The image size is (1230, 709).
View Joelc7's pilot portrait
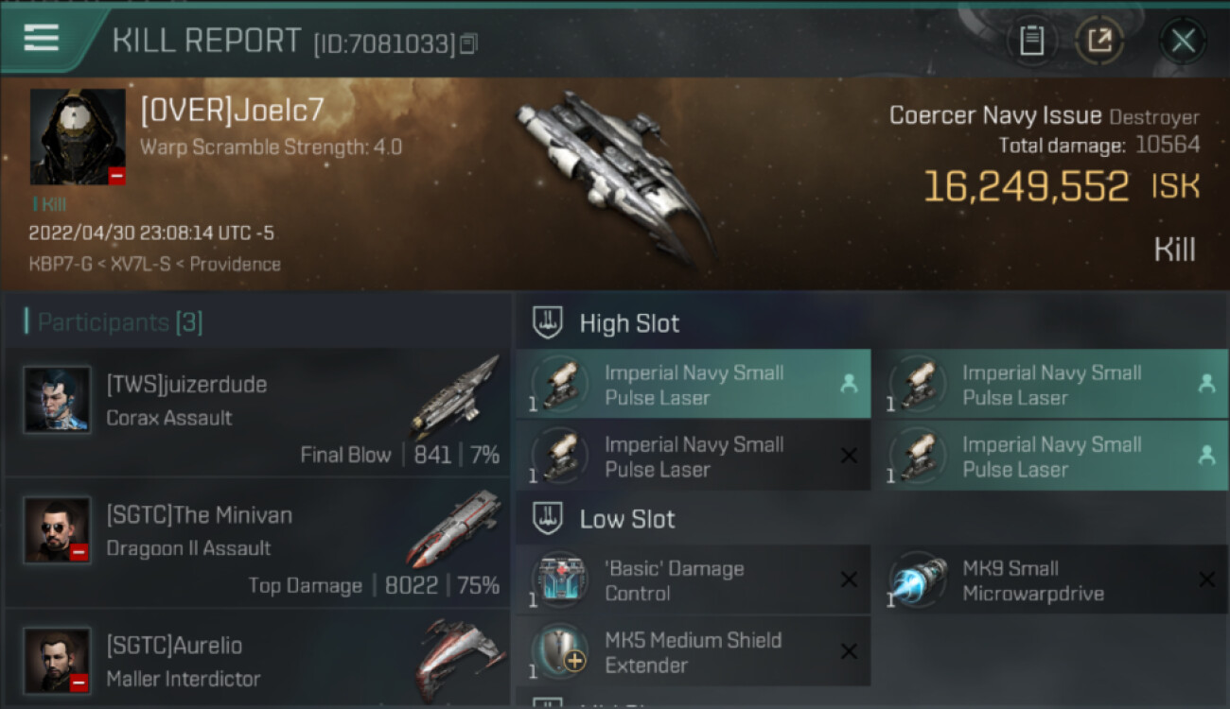point(78,137)
